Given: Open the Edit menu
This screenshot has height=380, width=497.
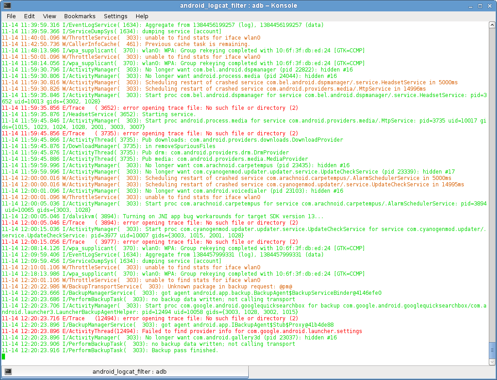Looking at the screenshot, I should (29, 16).
